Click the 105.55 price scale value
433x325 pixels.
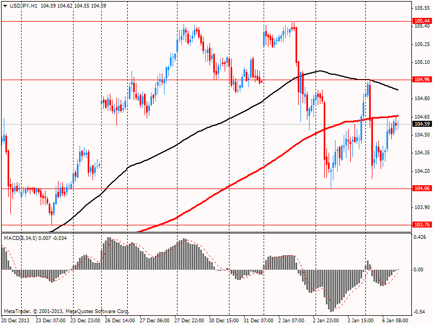coord(422,8)
